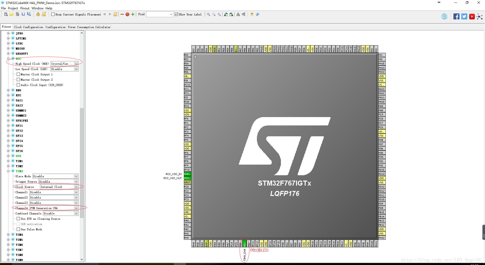Open the Project menu

click(x=13, y=8)
